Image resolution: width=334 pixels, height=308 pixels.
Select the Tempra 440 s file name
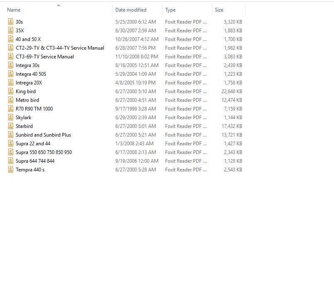[30, 170]
